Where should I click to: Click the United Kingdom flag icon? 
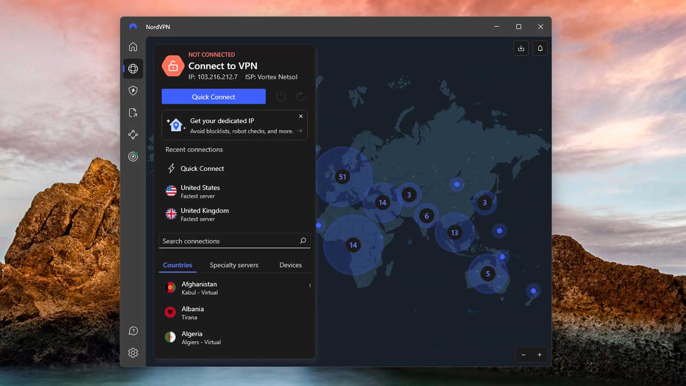pyautogui.click(x=171, y=214)
